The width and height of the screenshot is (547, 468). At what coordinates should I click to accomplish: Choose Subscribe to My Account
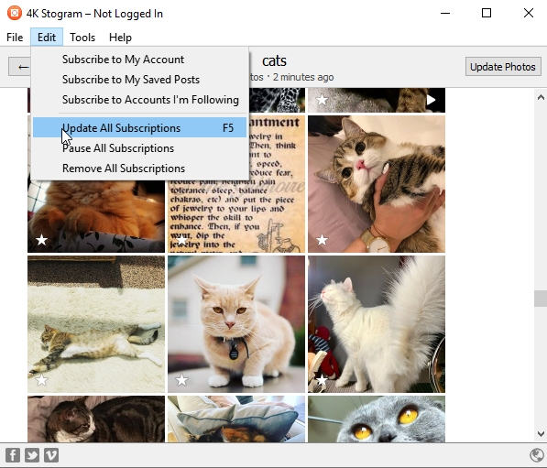point(139,60)
